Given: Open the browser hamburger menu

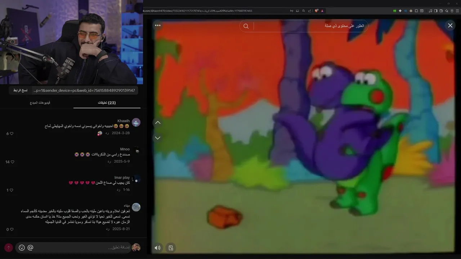Looking at the screenshot, I should [457, 11].
